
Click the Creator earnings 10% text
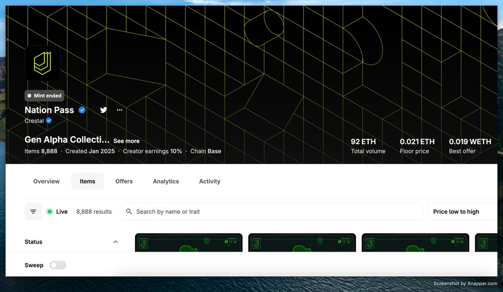click(x=153, y=151)
